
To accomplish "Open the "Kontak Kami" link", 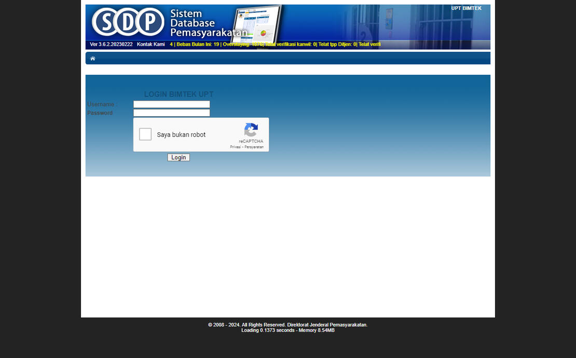I will [150, 44].
